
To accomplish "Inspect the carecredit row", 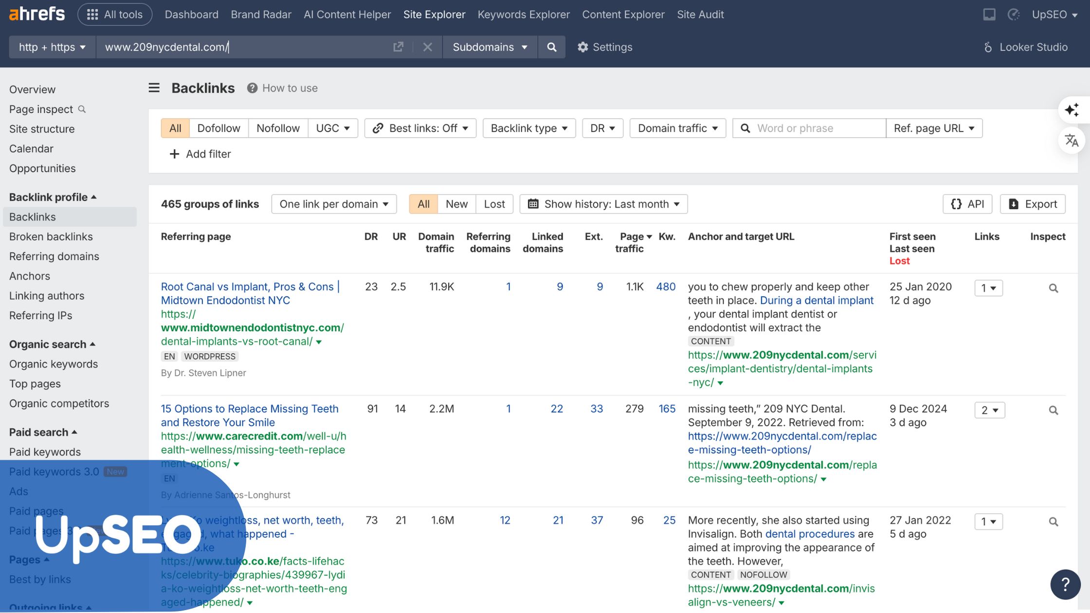I will pyautogui.click(x=1054, y=410).
